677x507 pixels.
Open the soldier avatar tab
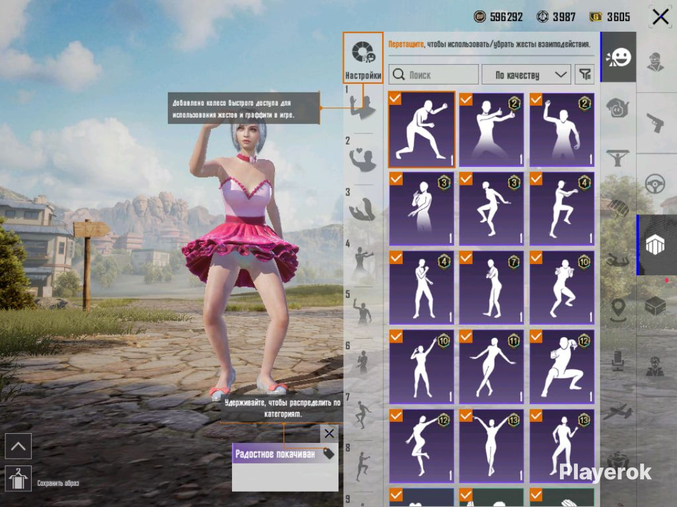point(655,367)
